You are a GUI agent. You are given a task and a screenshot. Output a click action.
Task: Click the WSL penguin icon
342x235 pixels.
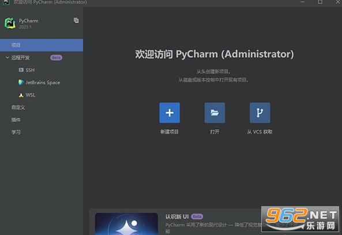tap(21, 95)
